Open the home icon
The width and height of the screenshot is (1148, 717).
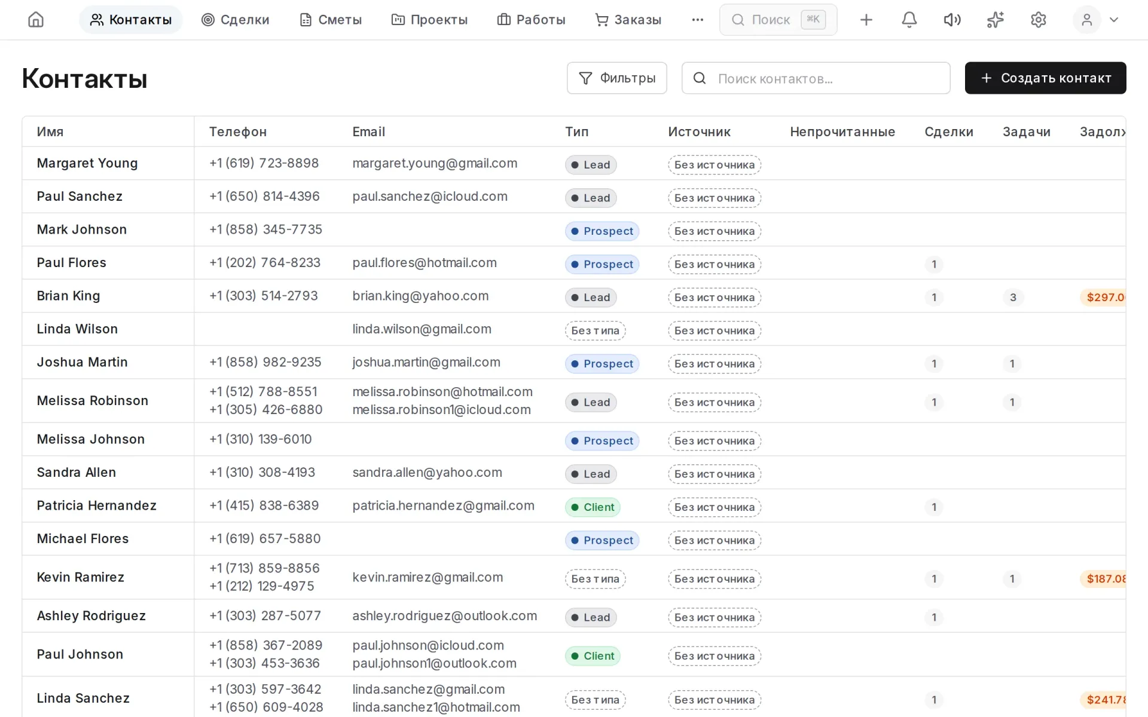[36, 20]
